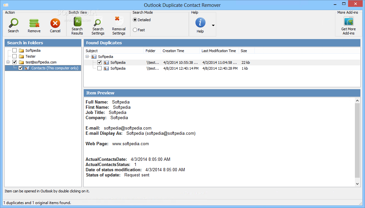Click the preview scrollbar down arrow
This screenshot has height=208, width=365.
tap(357, 184)
